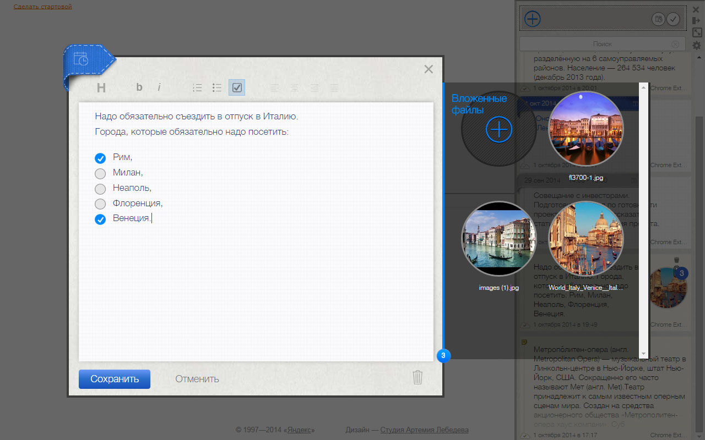Viewport: 705px width, 440px height.
Task: Click the note line about Италию
Action: (197, 117)
